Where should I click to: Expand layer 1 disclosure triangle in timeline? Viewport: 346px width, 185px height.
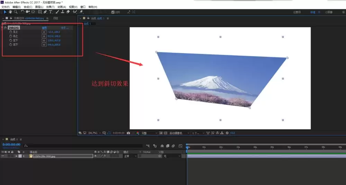click(x=16, y=156)
